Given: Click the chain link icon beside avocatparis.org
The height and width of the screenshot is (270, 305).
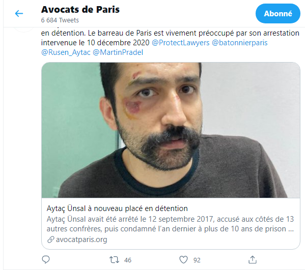Looking at the screenshot, I should click(50, 239).
